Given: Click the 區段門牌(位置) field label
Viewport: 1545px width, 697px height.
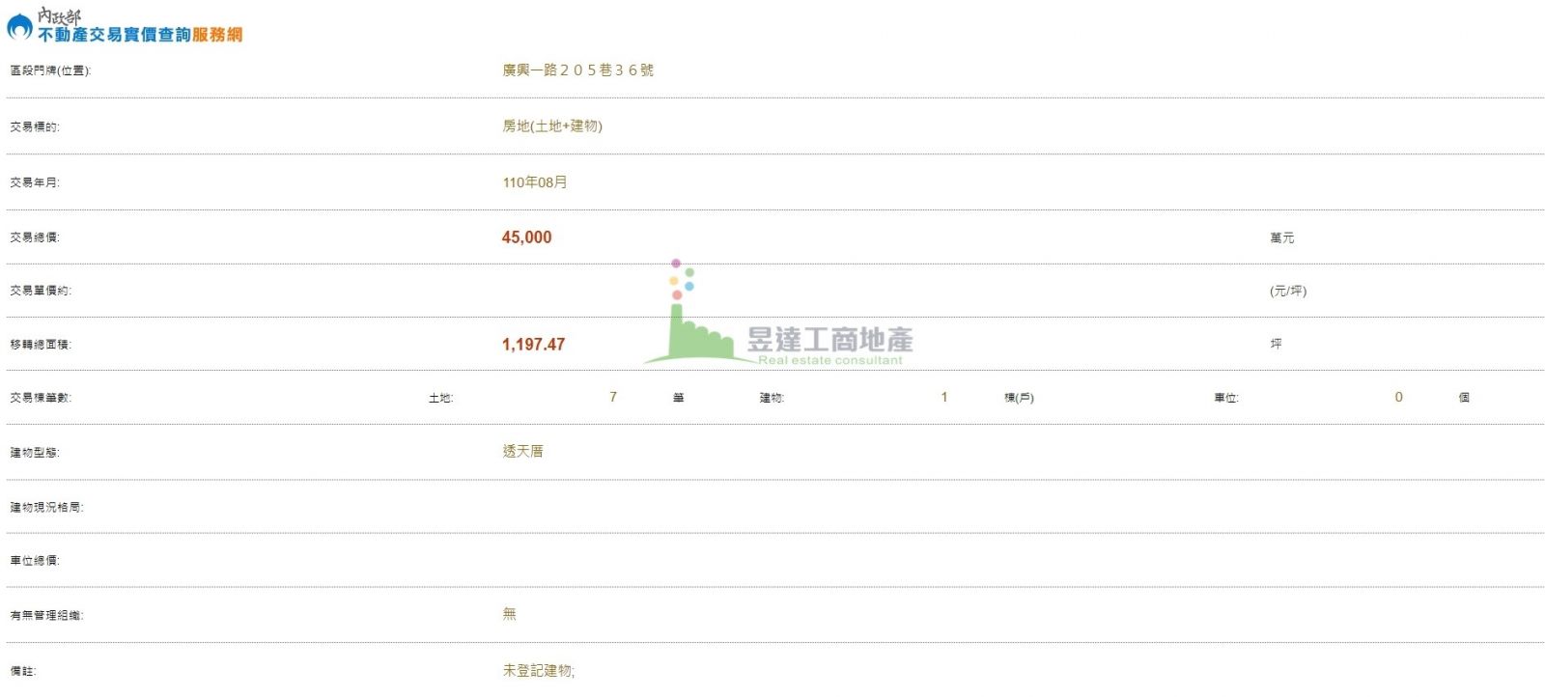Looking at the screenshot, I should pos(50,70).
